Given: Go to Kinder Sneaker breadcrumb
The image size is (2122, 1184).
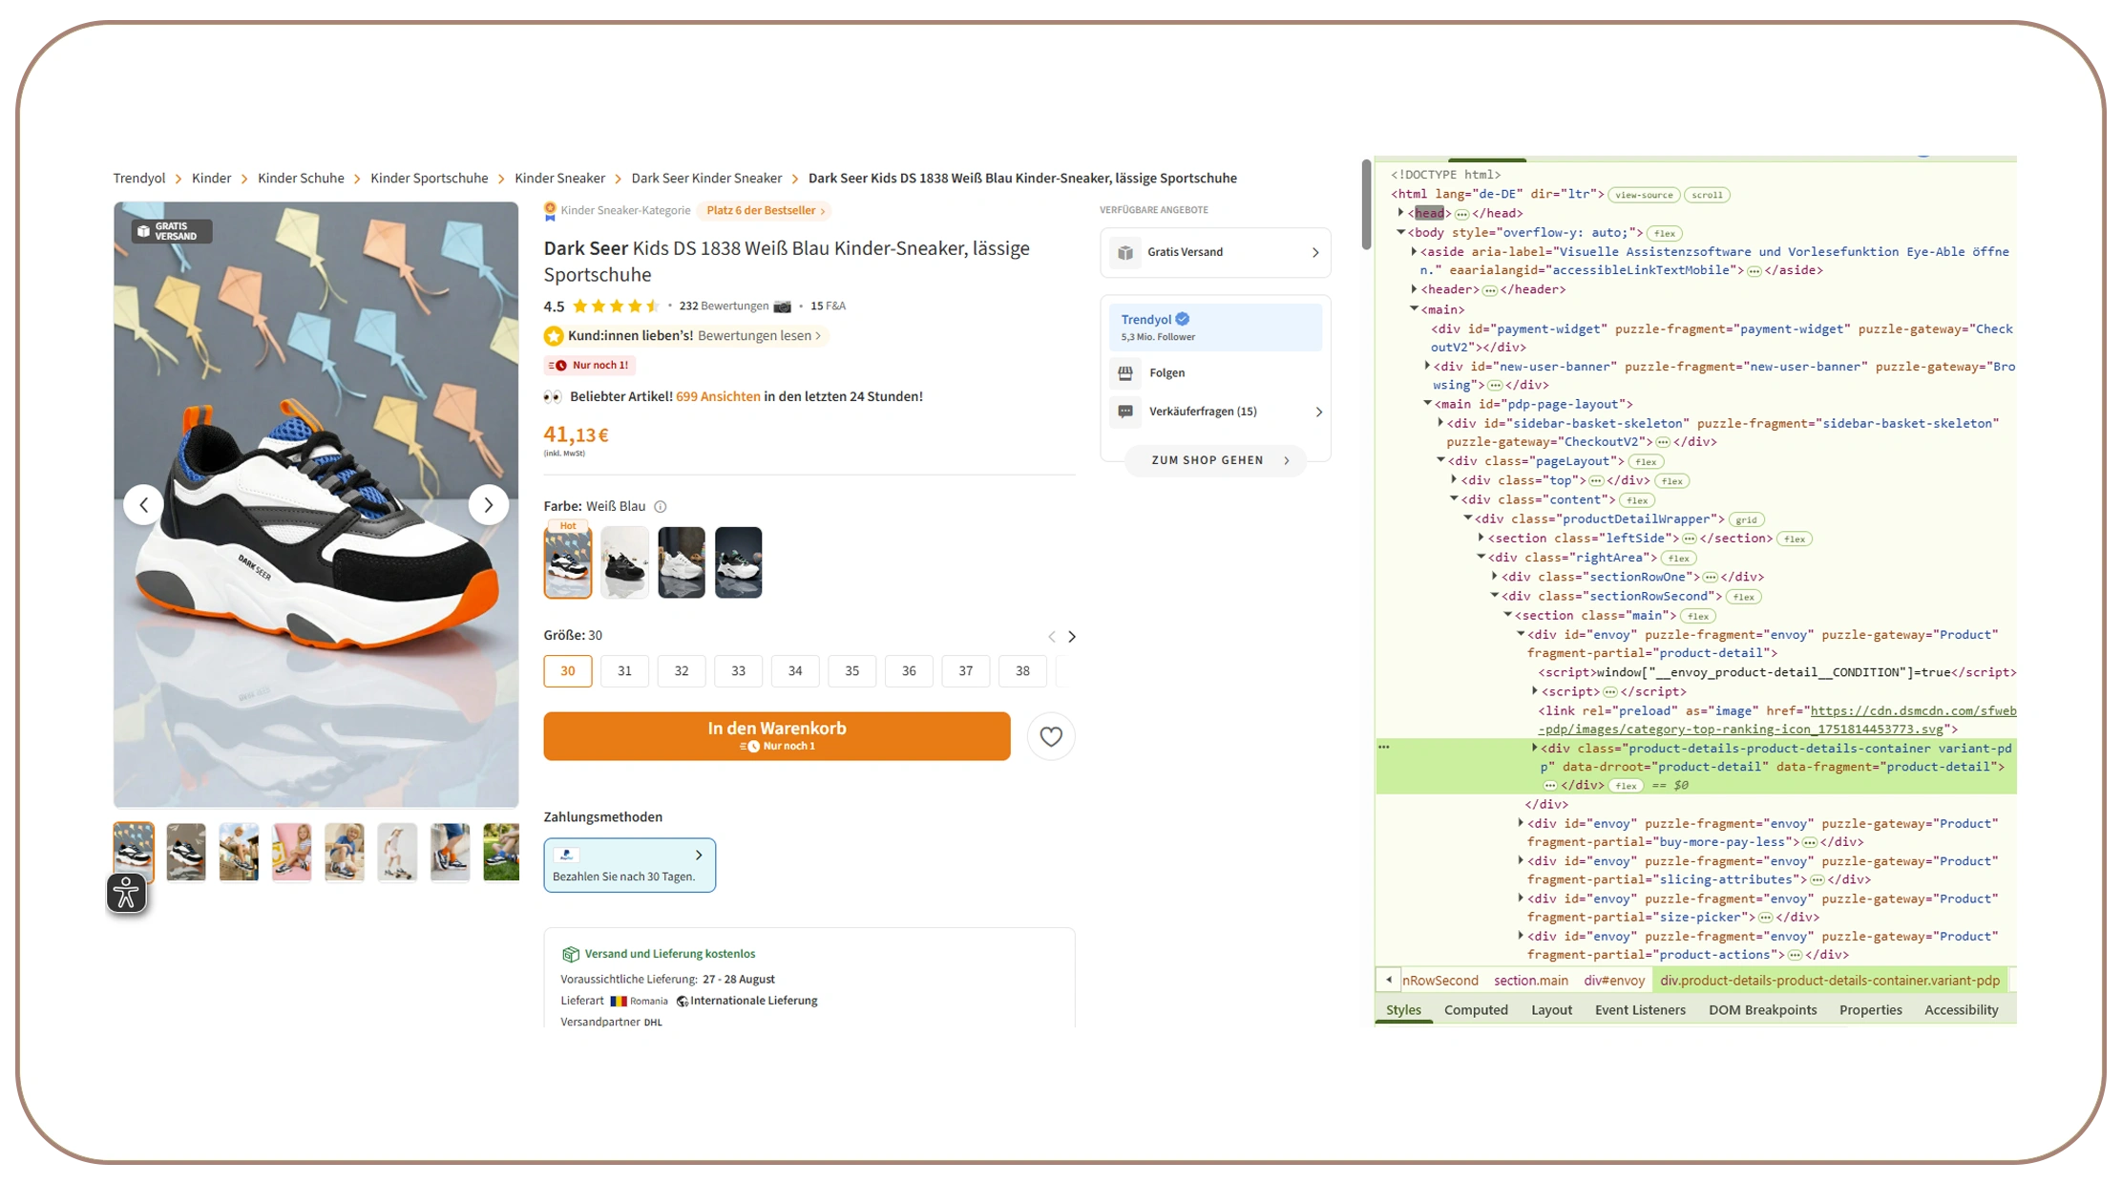Looking at the screenshot, I should pyautogui.click(x=559, y=179).
